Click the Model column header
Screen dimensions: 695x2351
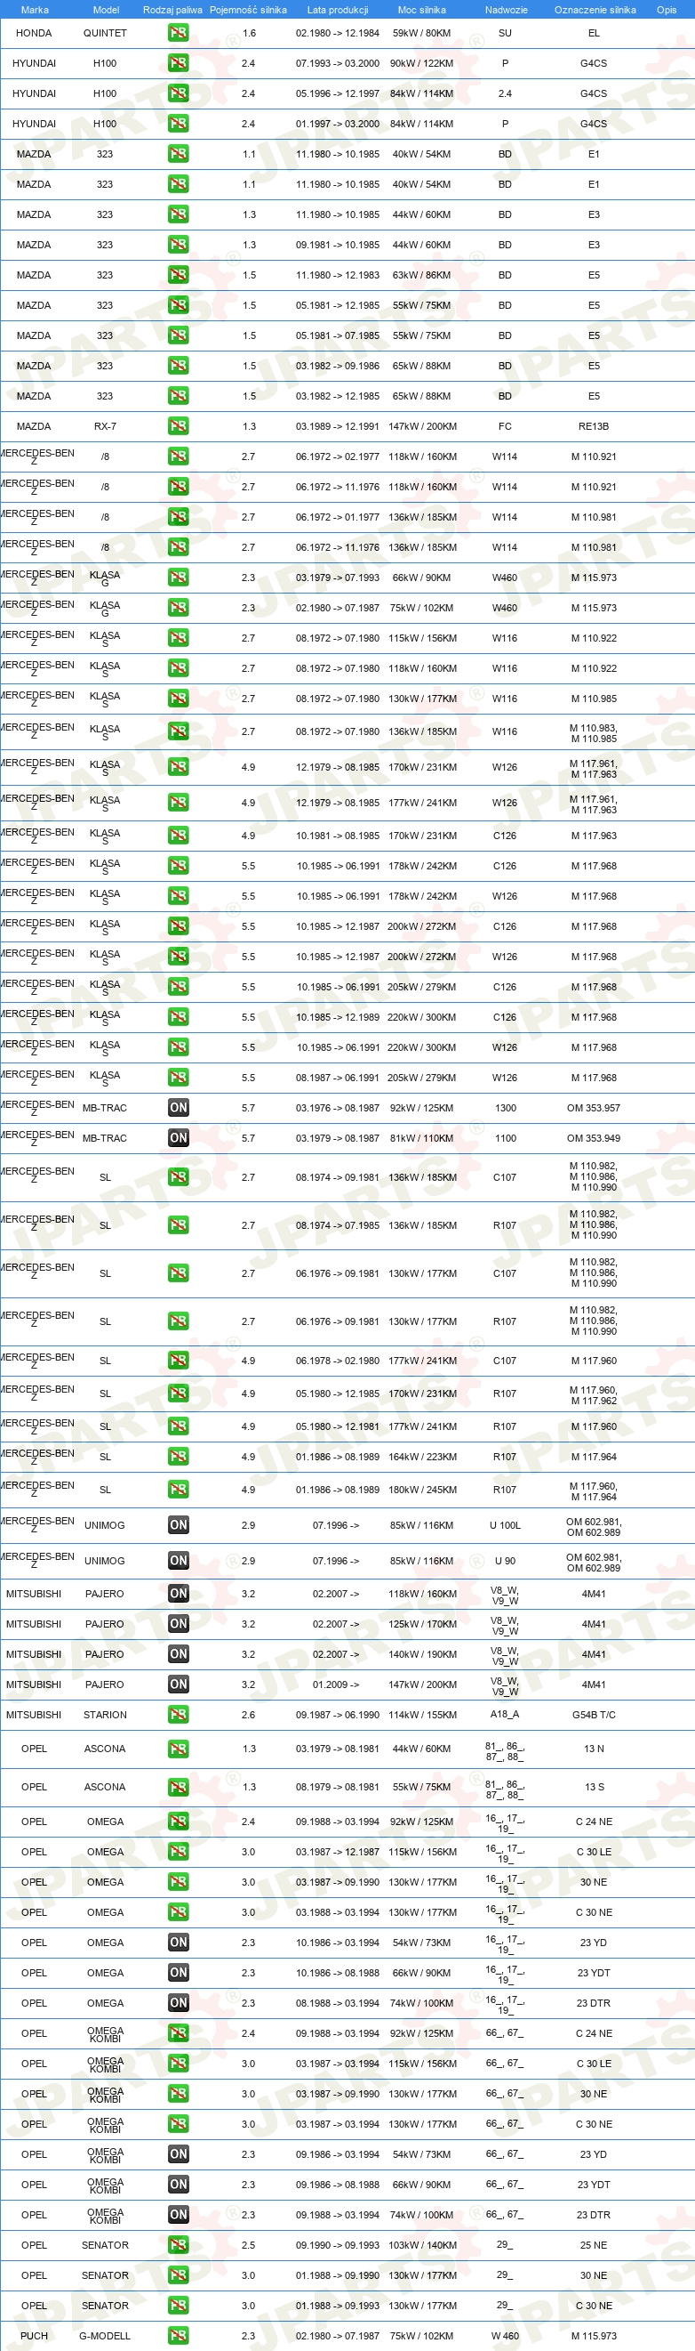(106, 10)
